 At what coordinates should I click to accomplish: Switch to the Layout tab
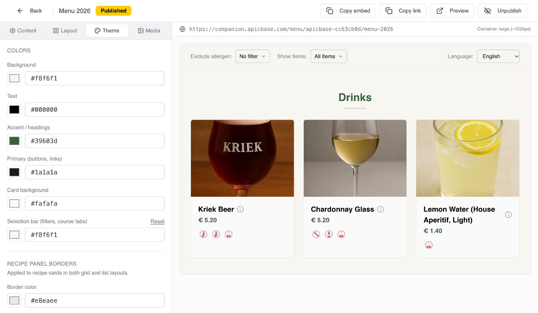pos(65,31)
